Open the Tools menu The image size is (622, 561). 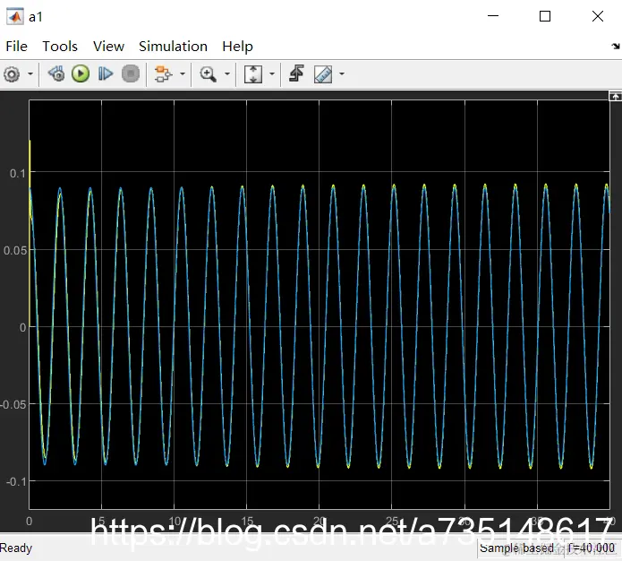click(60, 47)
